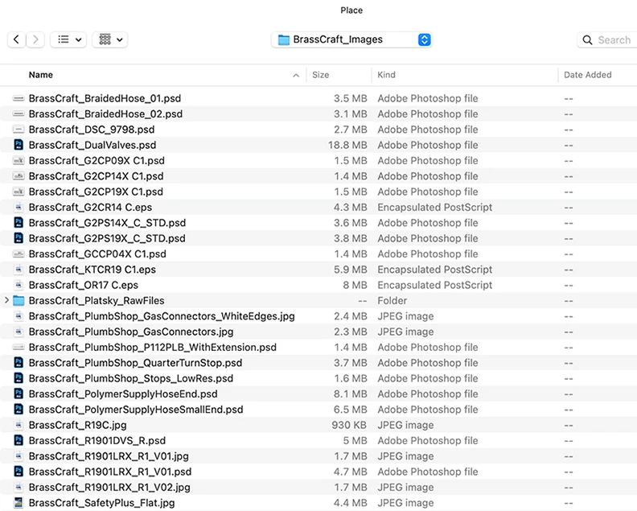The image size is (637, 511).
Task: Click the BrassCraft_G2CP09X C1.psd thumbnail icon
Action: click(x=18, y=161)
